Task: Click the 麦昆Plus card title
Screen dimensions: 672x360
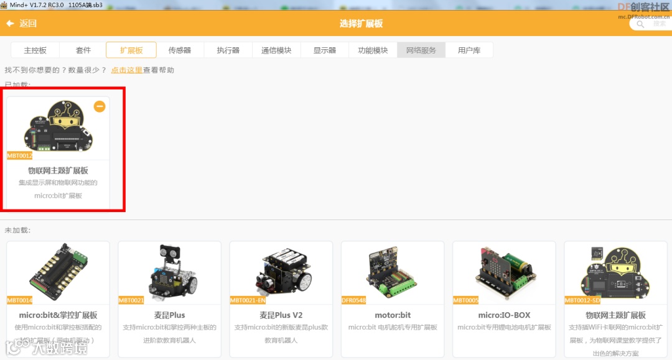Action: pyautogui.click(x=170, y=315)
